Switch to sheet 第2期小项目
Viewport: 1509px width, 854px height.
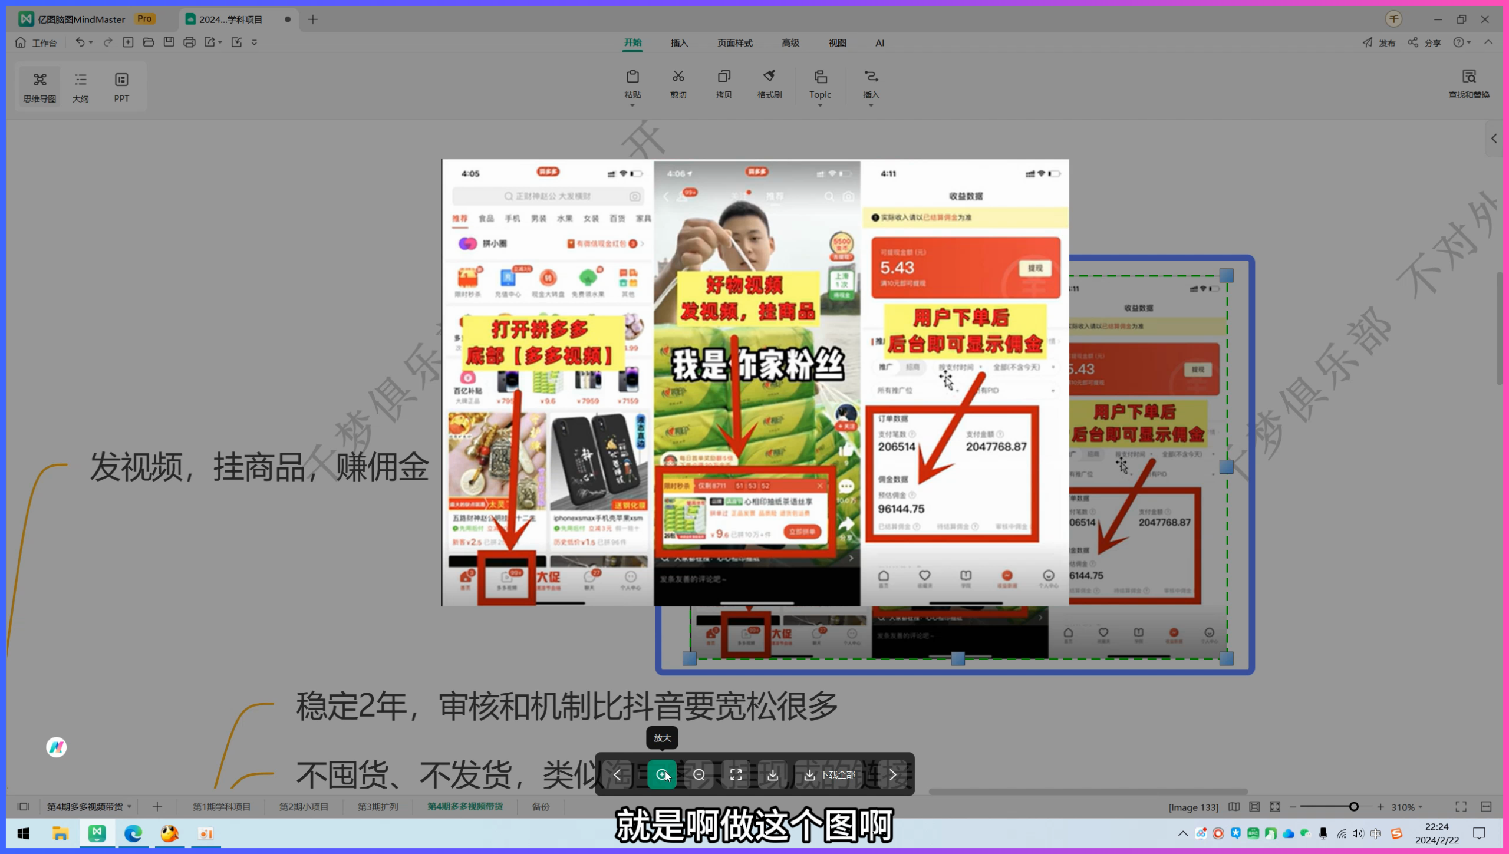point(304,807)
